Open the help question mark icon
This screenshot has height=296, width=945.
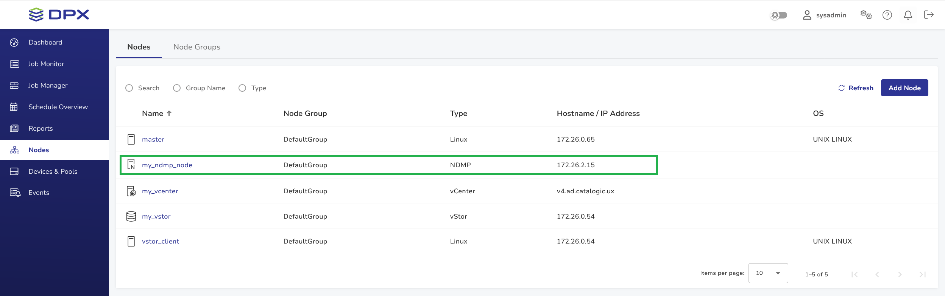pos(887,15)
